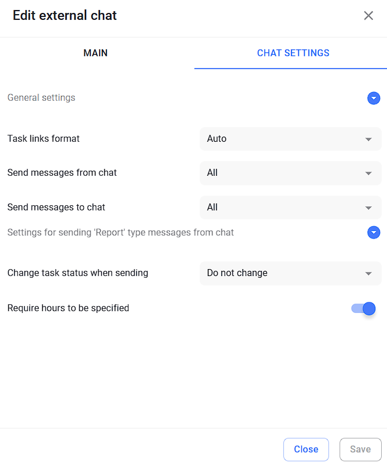Switch to the MAIN tab
The height and width of the screenshot is (466, 387).
pos(95,53)
